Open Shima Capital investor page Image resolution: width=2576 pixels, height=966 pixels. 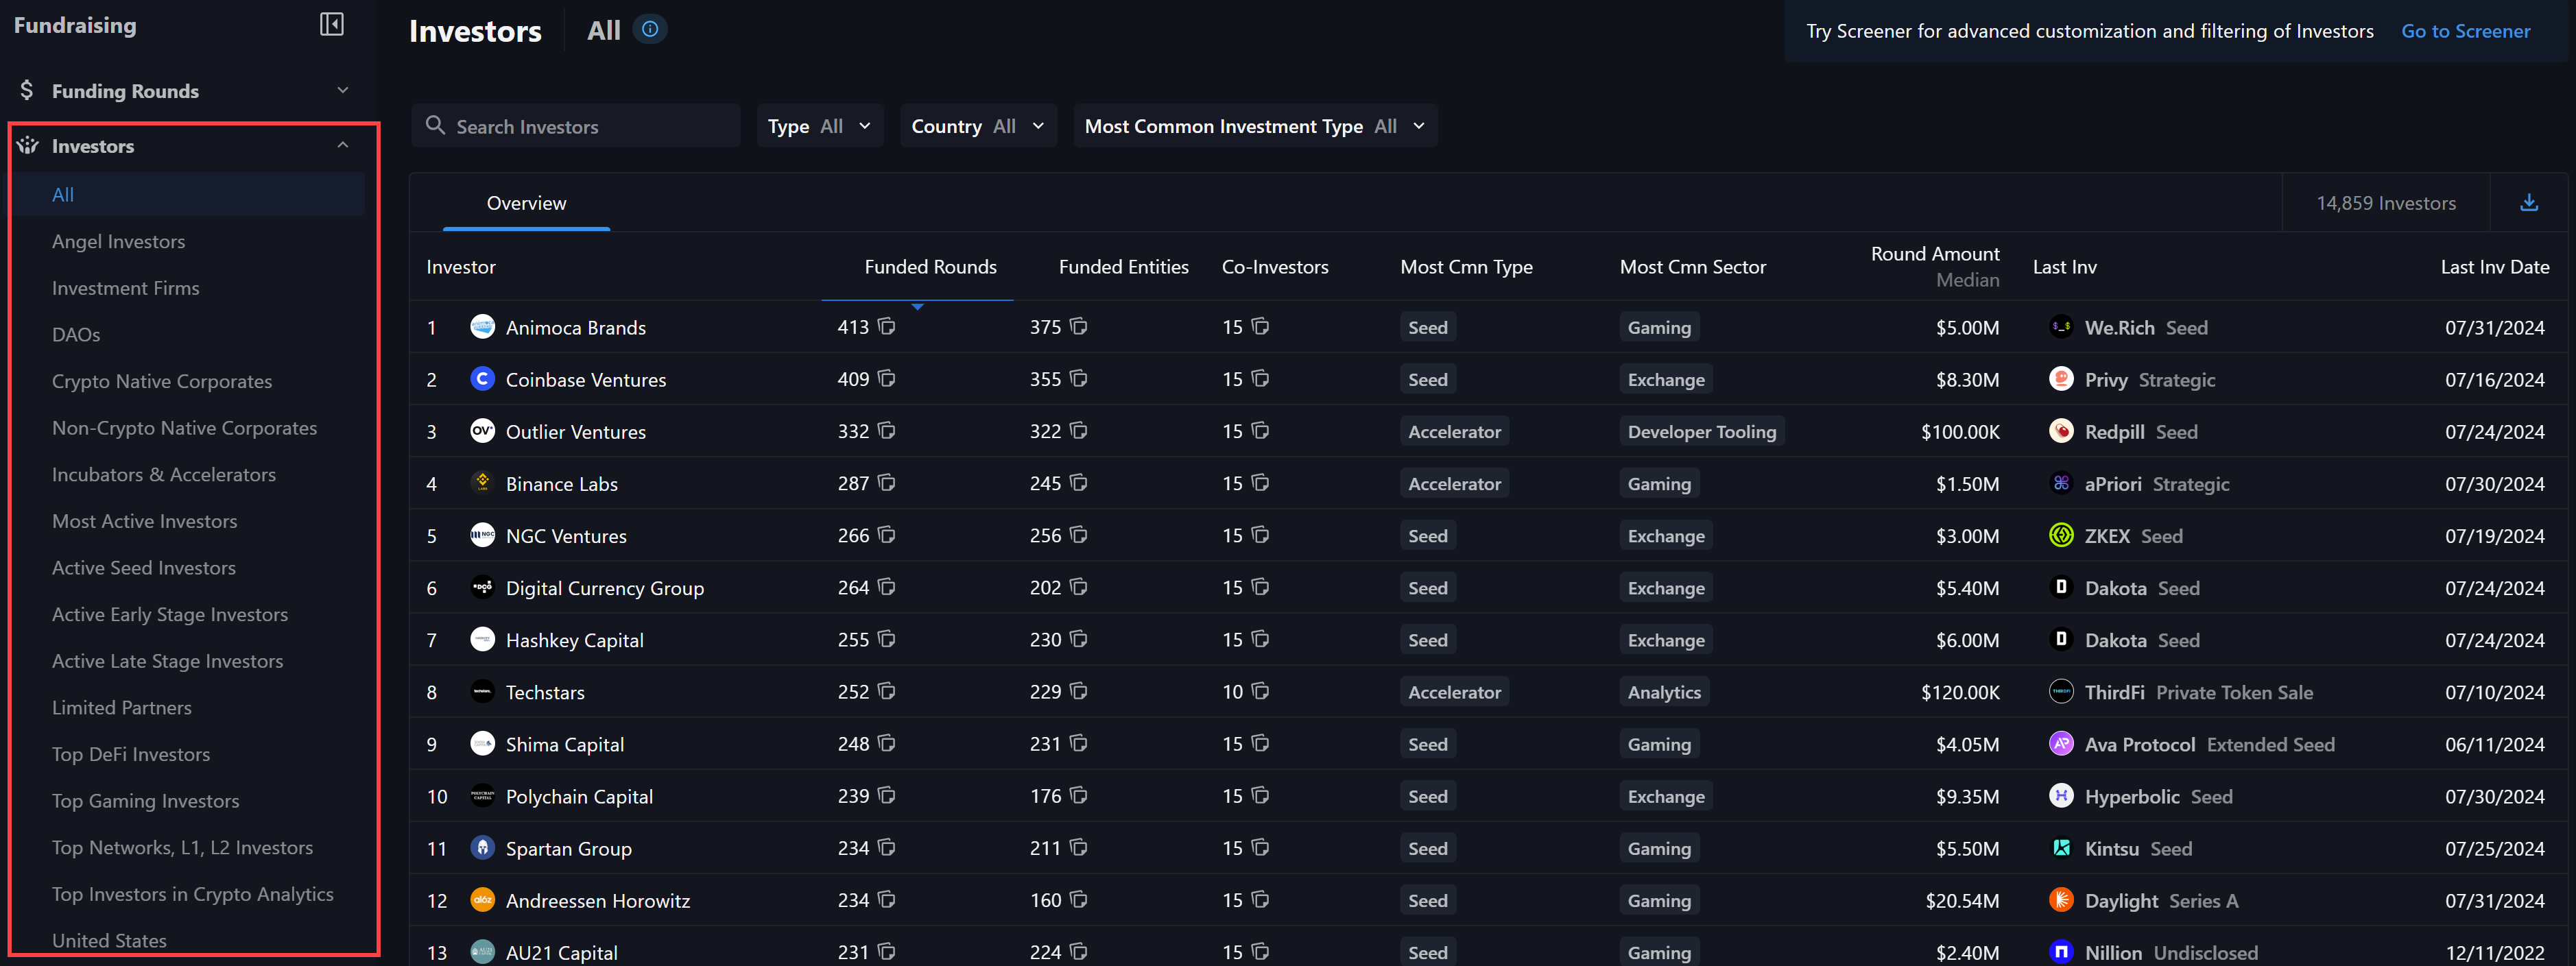pyautogui.click(x=565, y=744)
